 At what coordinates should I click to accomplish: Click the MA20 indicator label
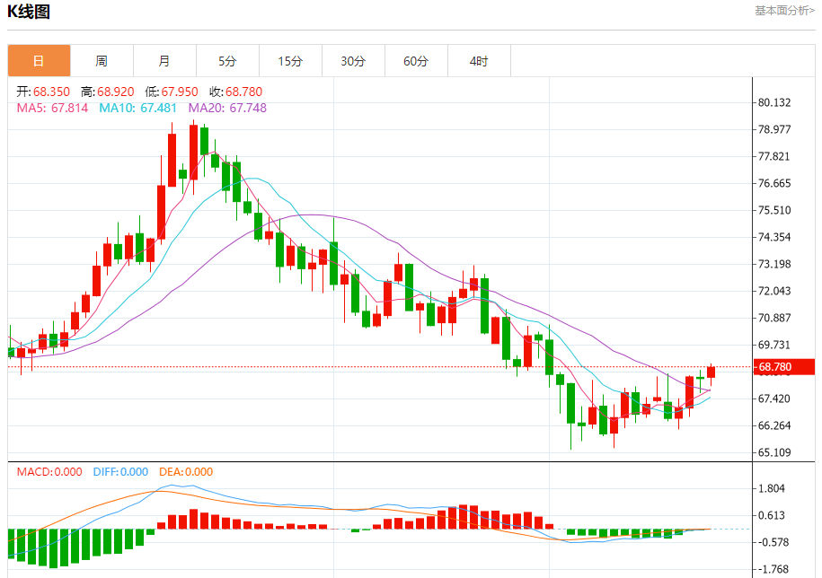pos(227,108)
